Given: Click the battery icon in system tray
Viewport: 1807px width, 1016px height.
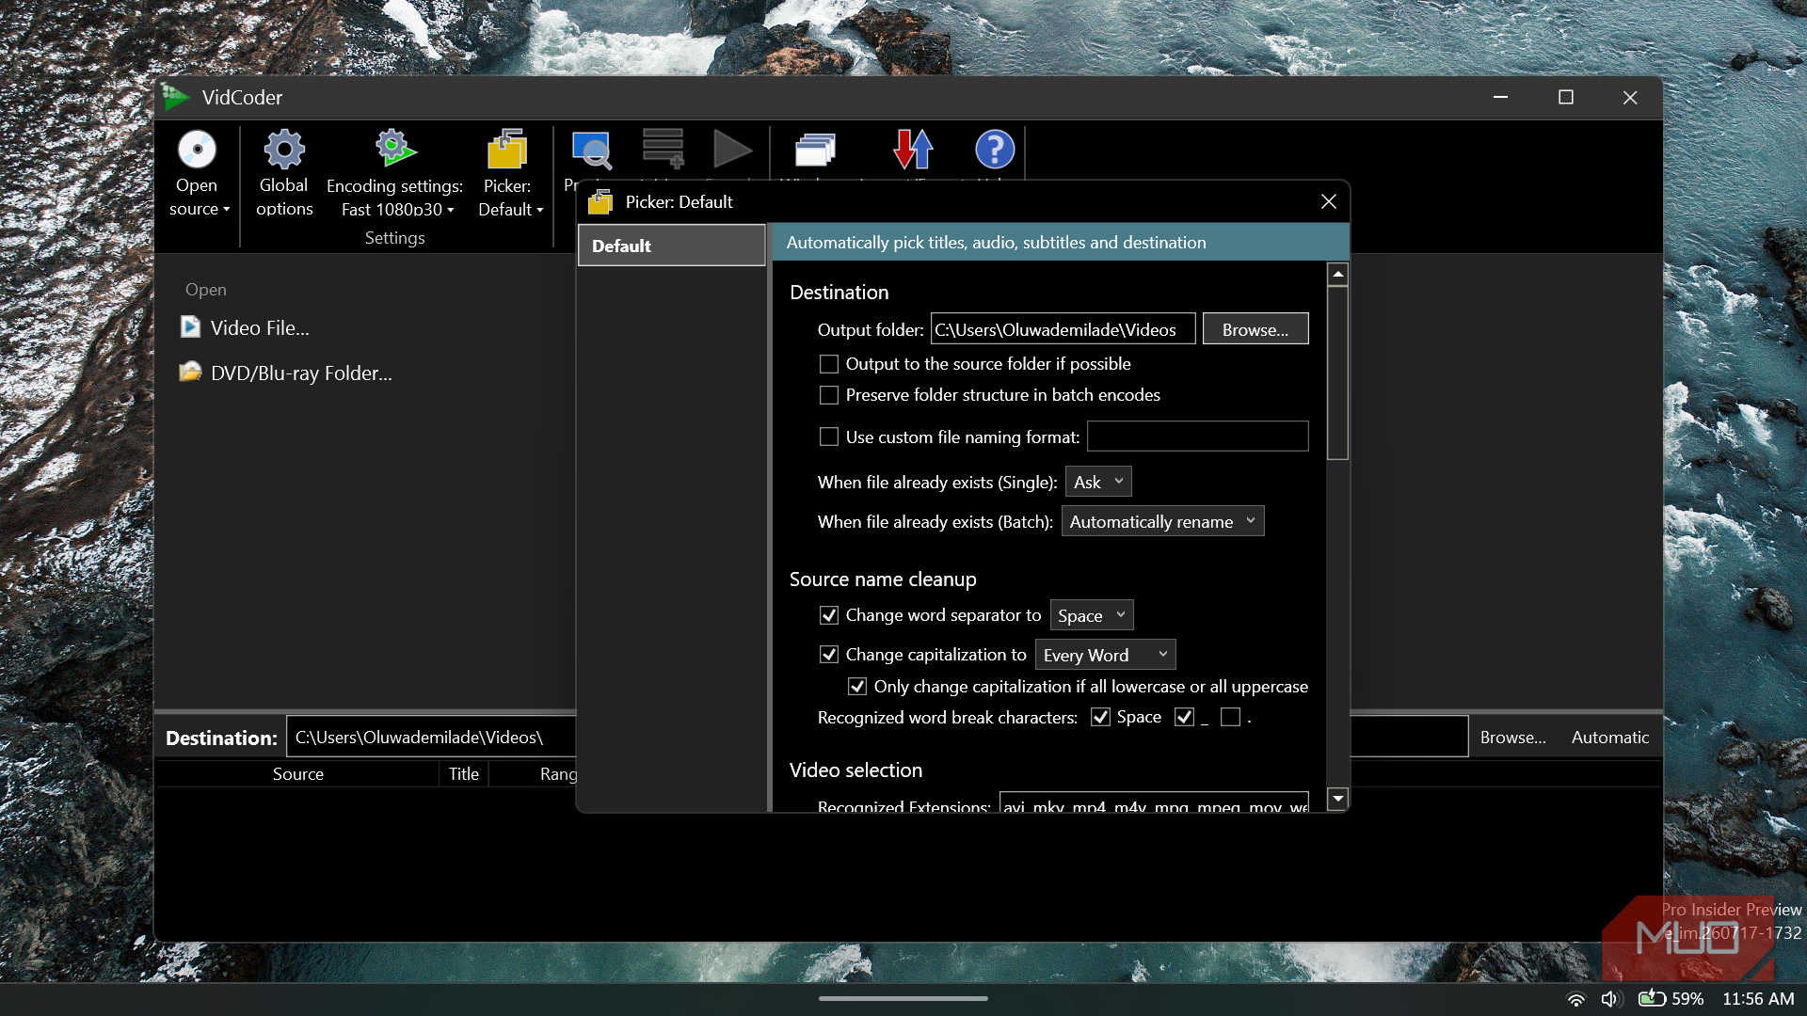Looking at the screenshot, I should 1652,998.
